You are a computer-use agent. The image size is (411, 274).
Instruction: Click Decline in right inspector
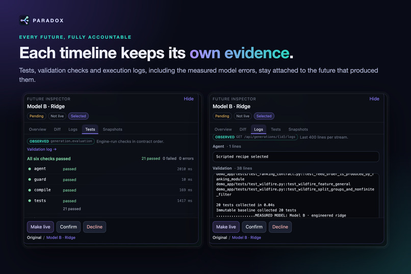(x=280, y=227)
